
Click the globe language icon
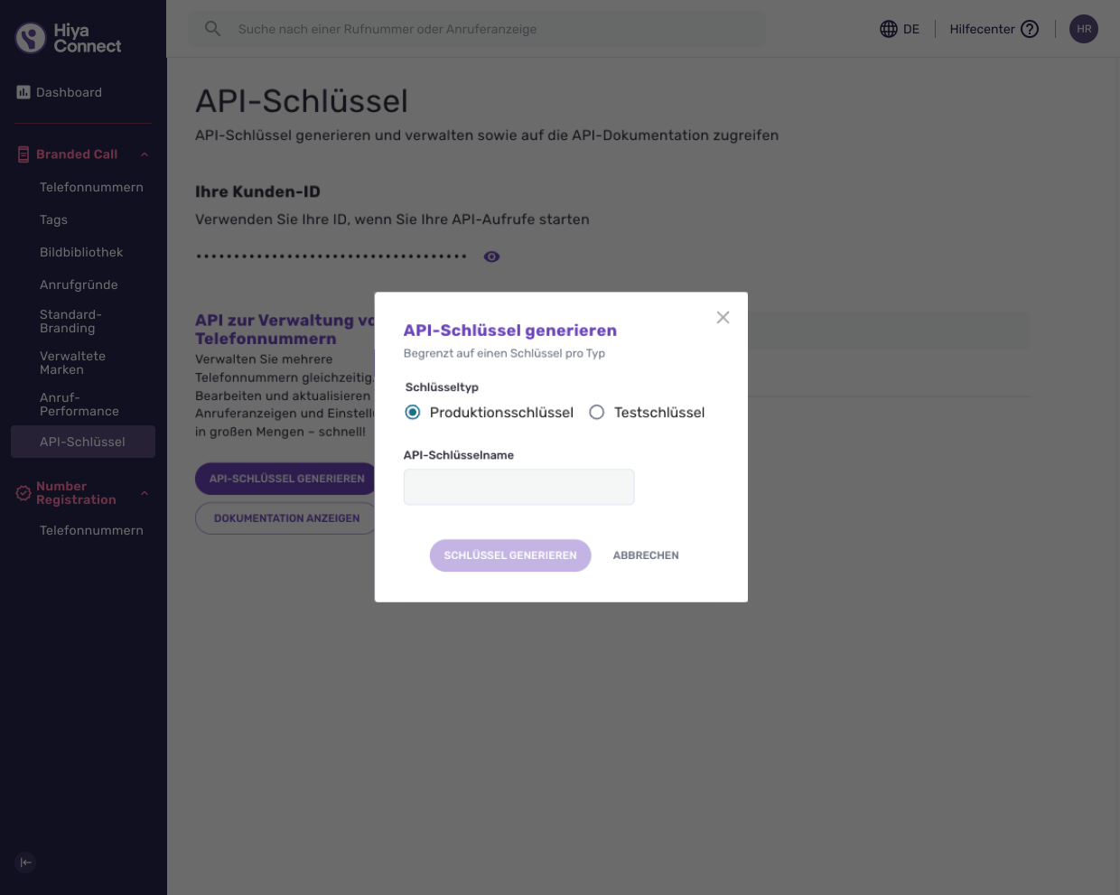pos(889,29)
